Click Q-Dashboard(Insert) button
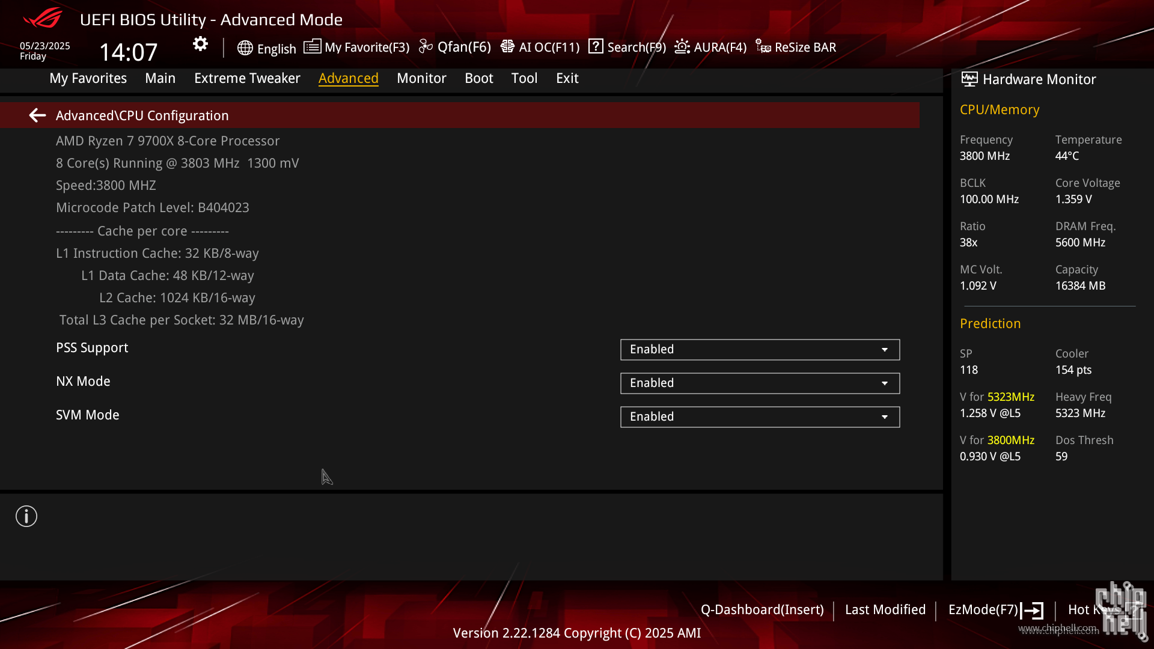The image size is (1154, 649). tap(762, 609)
